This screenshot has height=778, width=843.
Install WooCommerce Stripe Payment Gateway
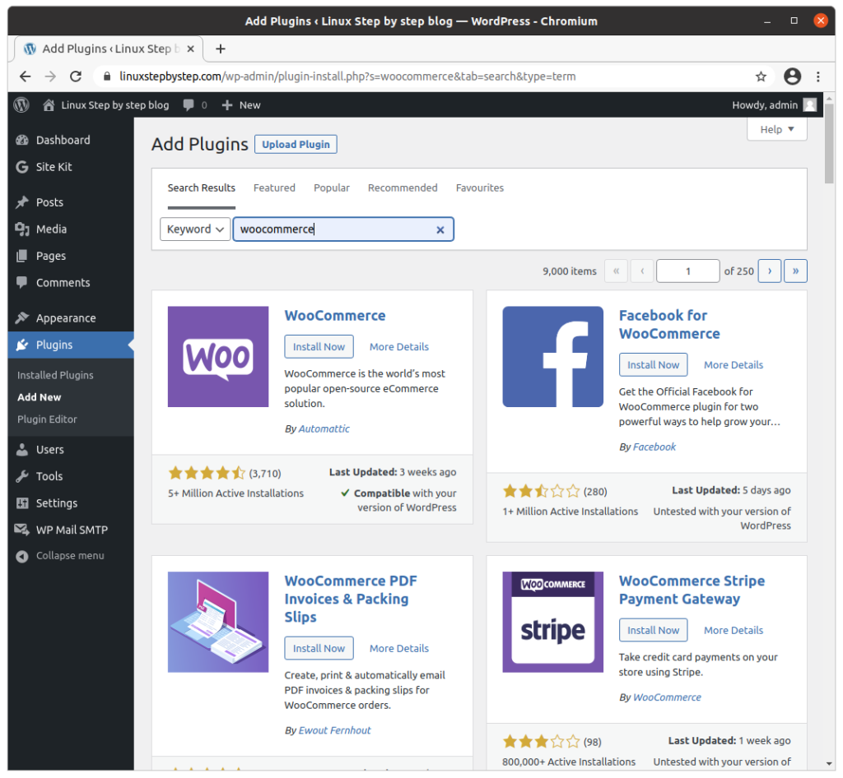[653, 630]
